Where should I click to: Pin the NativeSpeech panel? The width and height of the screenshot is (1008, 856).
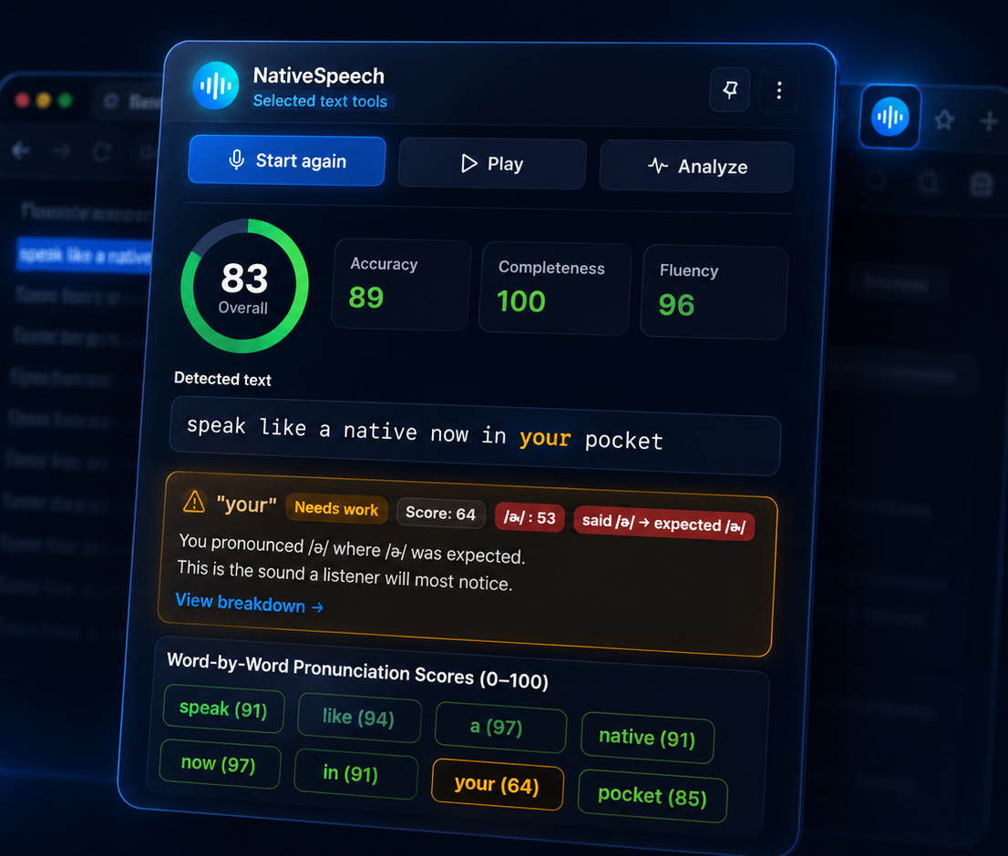pos(730,89)
